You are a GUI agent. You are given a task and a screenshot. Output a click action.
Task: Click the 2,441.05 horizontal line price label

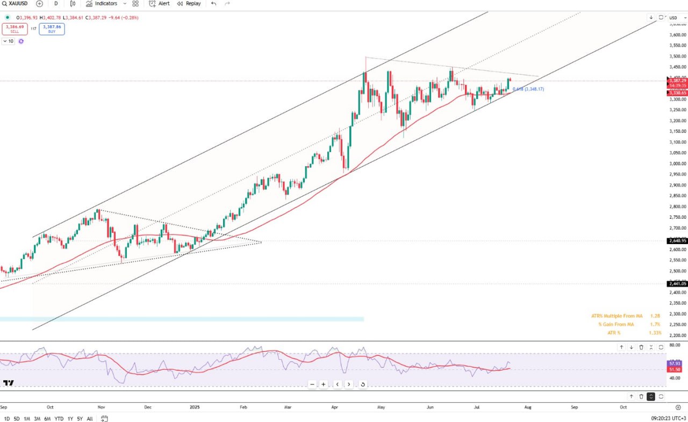(x=677, y=283)
